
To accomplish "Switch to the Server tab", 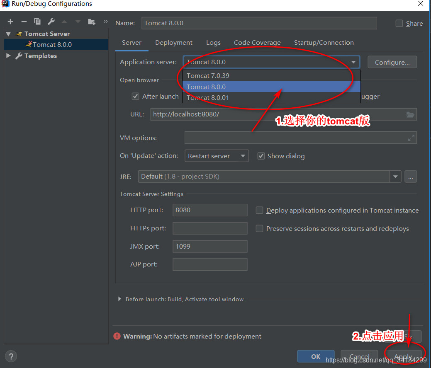I will (131, 43).
